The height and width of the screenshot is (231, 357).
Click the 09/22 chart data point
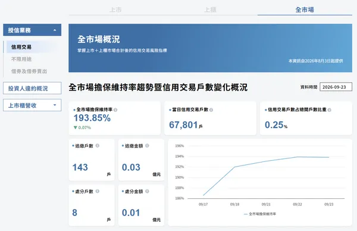297,157
